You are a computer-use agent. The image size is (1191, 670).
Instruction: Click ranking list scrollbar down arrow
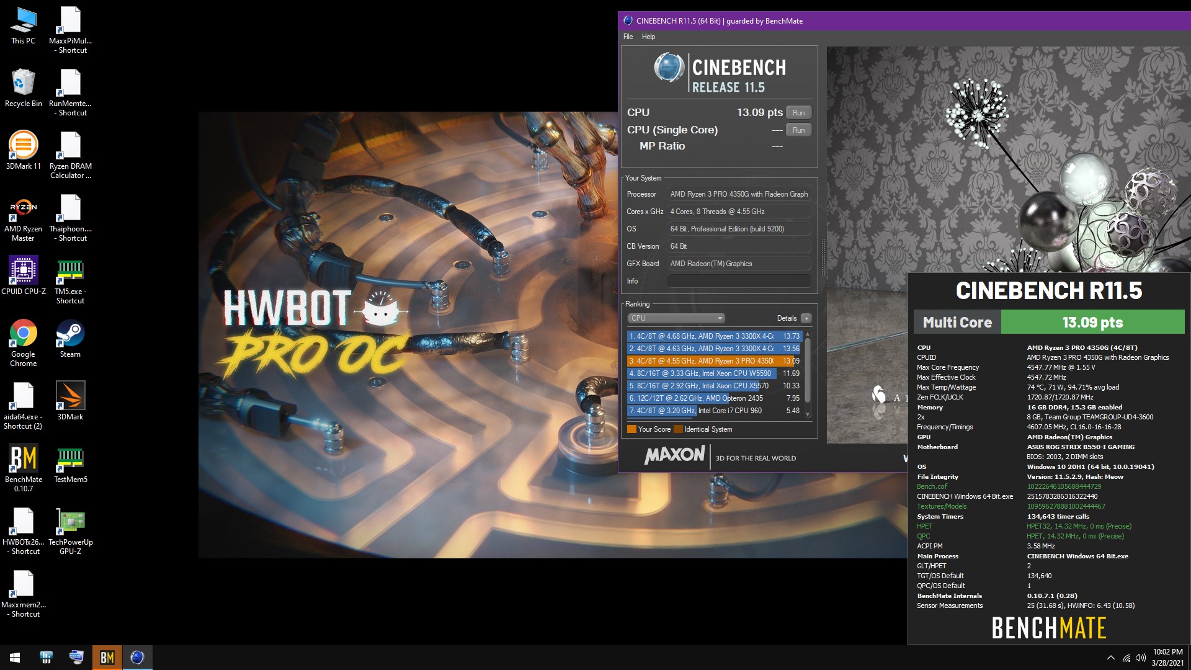click(808, 414)
